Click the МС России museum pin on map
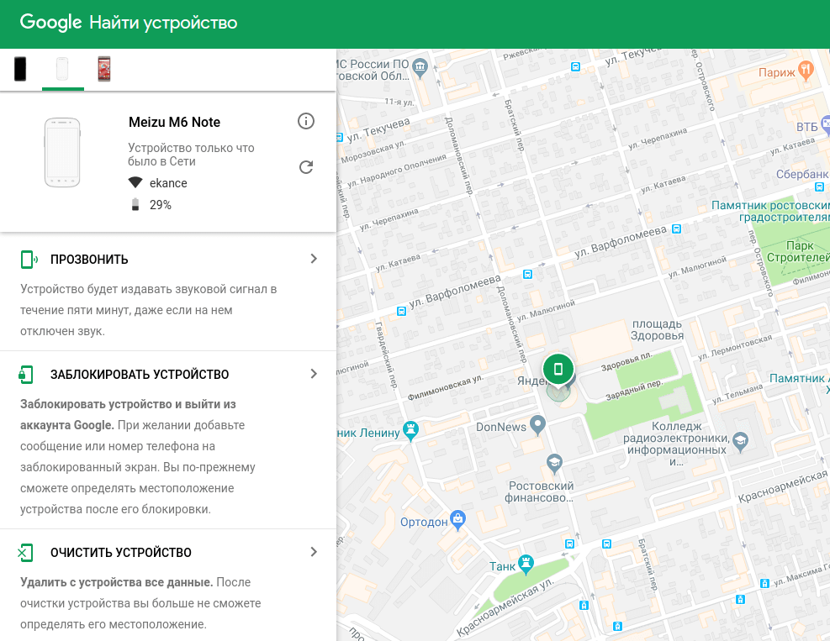The image size is (830, 641). (420, 68)
